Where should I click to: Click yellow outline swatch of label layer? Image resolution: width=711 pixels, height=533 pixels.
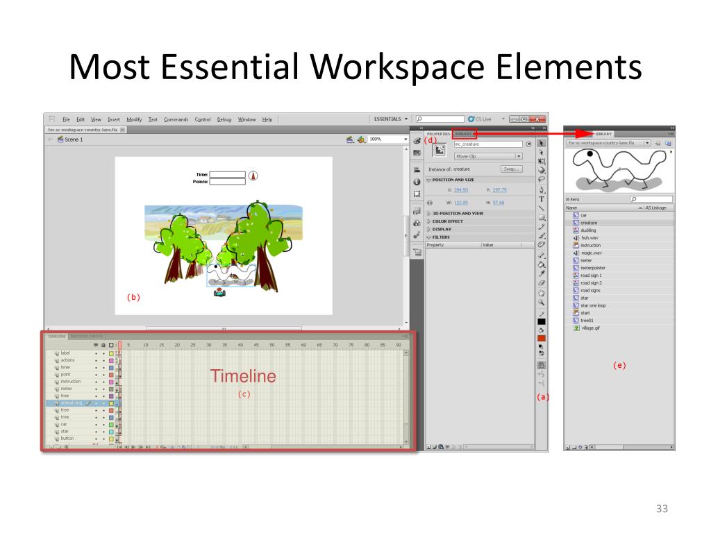(111, 353)
